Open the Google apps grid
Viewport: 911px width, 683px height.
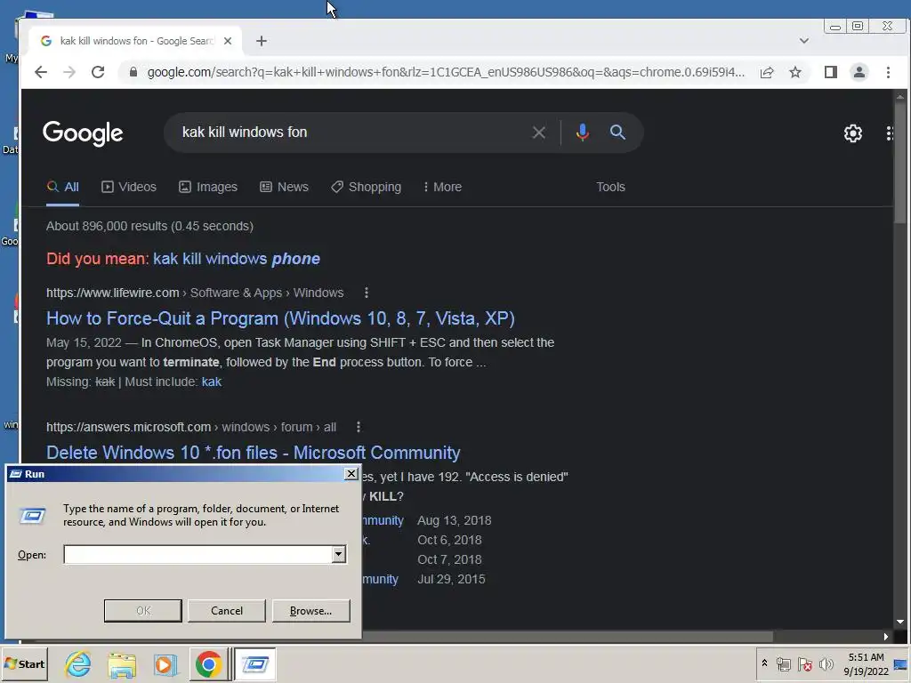point(889,133)
